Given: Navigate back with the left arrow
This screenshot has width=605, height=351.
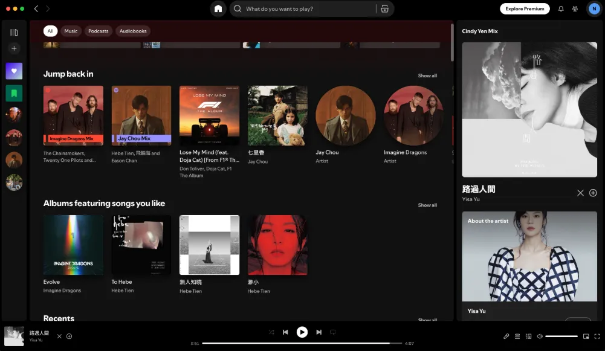Looking at the screenshot, I should pyautogui.click(x=36, y=9).
